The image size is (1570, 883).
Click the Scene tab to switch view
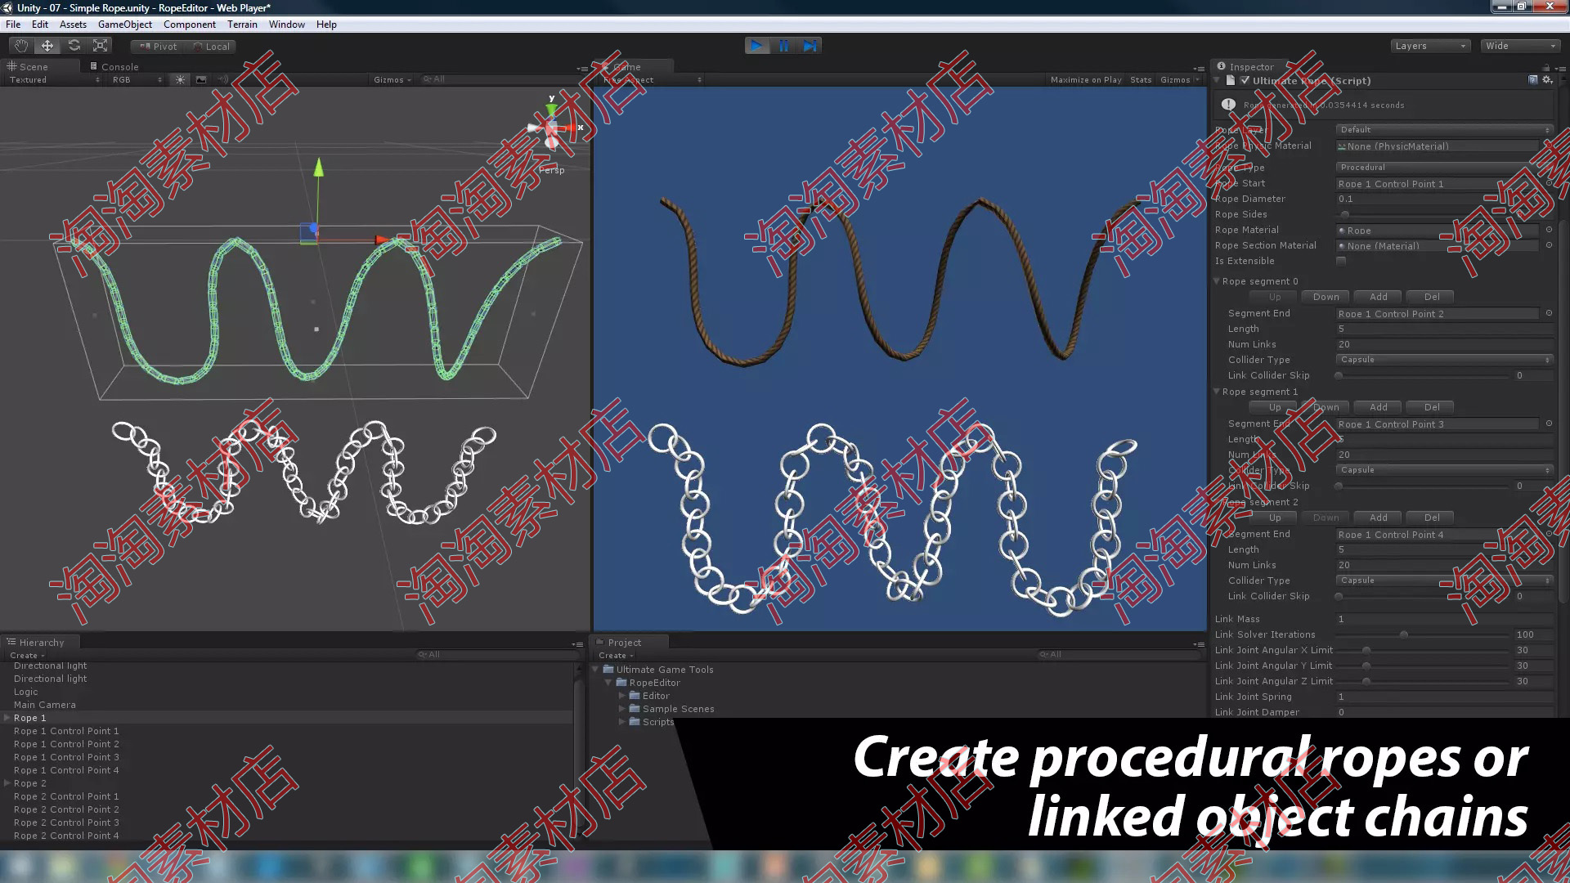point(33,65)
